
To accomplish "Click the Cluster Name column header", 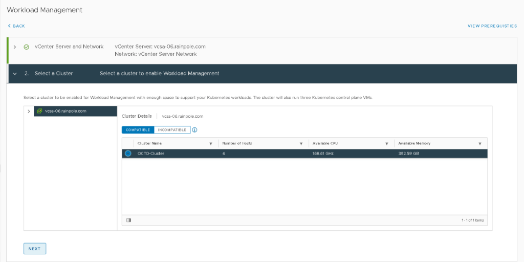I will point(150,144).
